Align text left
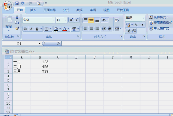The image size is (173, 116). pos(85,29)
